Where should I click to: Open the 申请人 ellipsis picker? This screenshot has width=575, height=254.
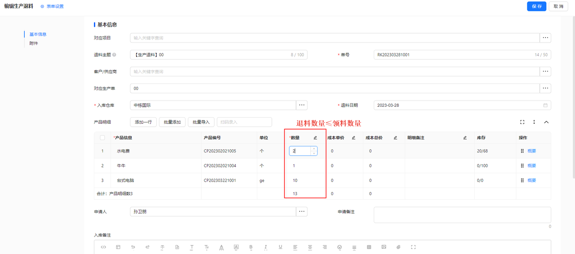302,211
